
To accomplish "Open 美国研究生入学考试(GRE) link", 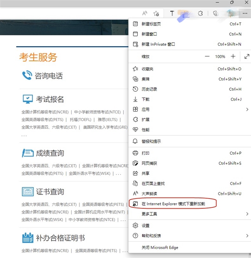I will (105, 127).
